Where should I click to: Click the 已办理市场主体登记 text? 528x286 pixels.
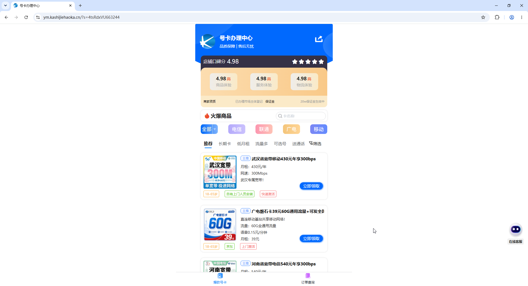point(249,101)
